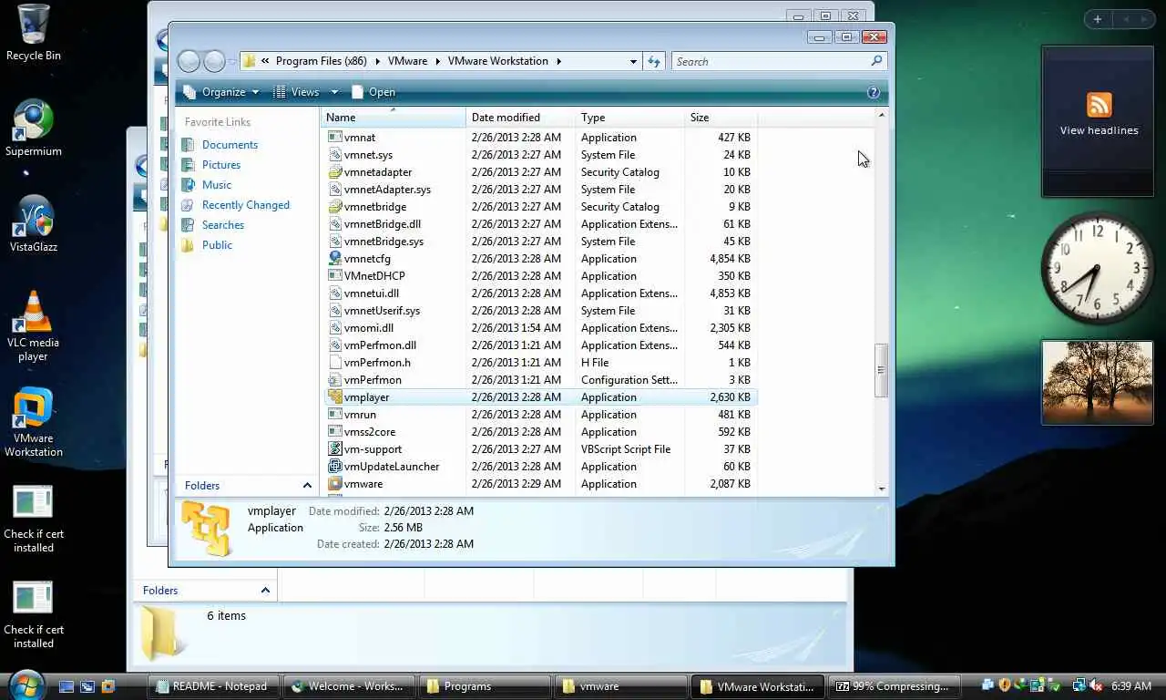Click the taskbar clock showing 6:39 AM
Image resolution: width=1166 pixels, height=700 pixels.
click(x=1131, y=686)
